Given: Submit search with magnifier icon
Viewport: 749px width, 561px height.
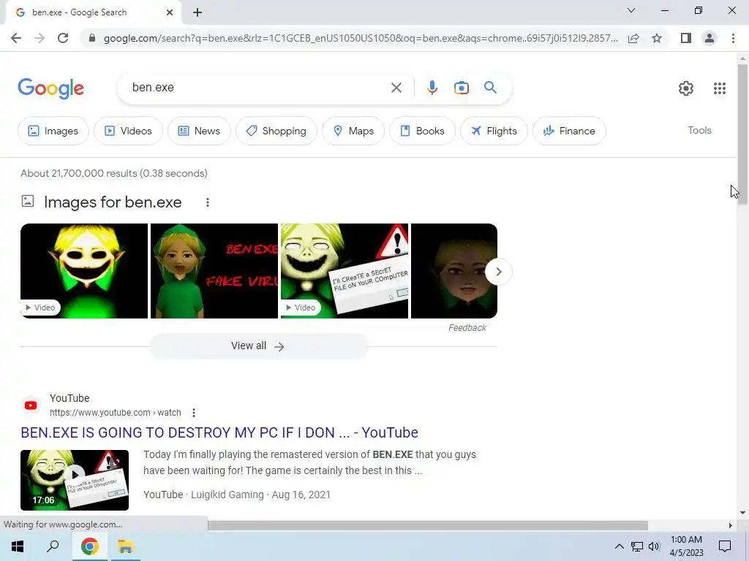Looking at the screenshot, I should [x=490, y=88].
